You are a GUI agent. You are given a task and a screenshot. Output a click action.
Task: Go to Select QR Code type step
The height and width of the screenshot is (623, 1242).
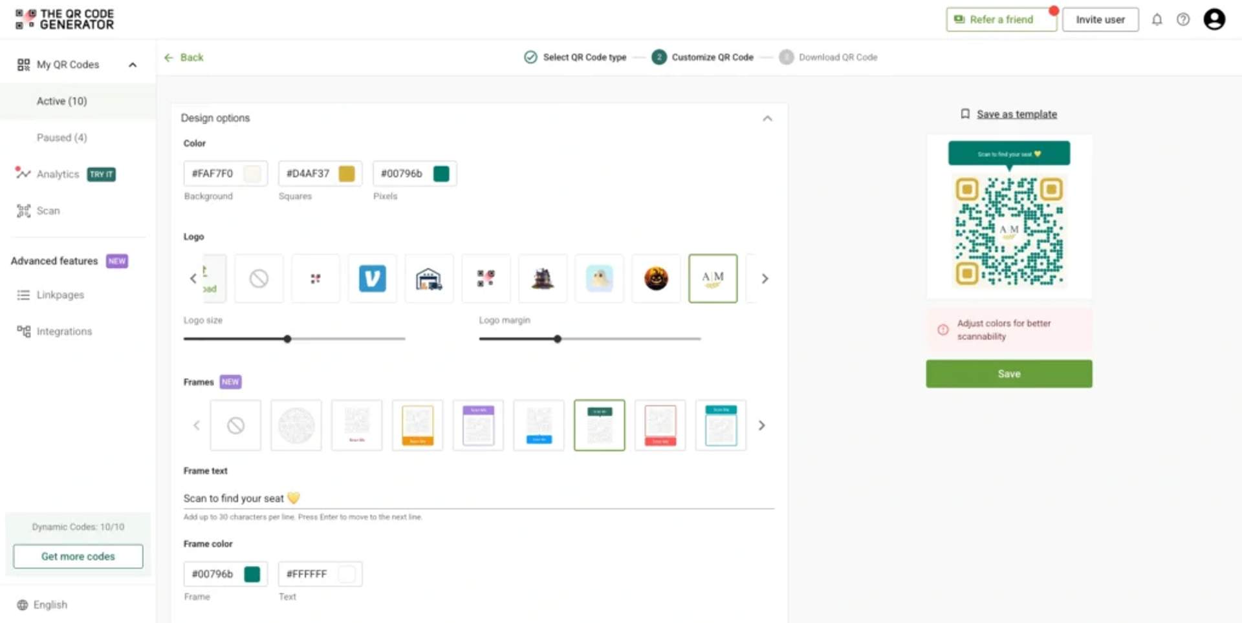575,57
